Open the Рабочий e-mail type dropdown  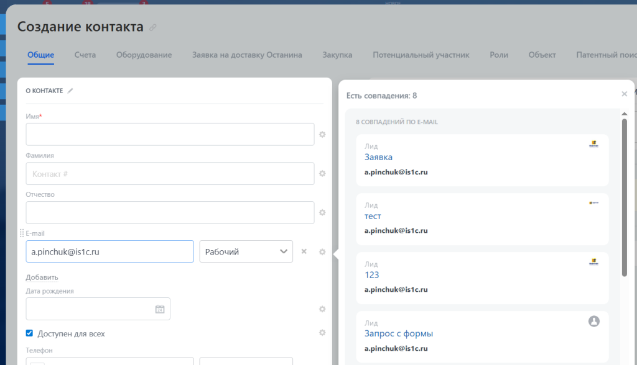(x=246, y=251)
